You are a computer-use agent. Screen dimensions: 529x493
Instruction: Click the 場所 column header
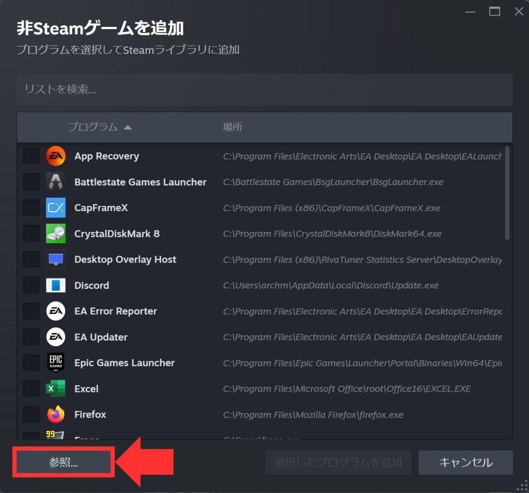[233, 127]
